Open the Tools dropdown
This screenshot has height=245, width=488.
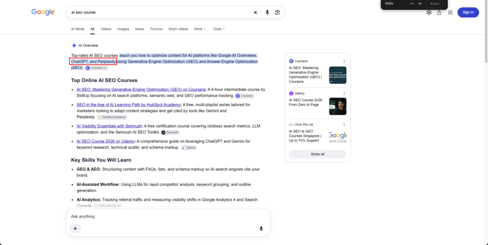(x=219, y=29)
